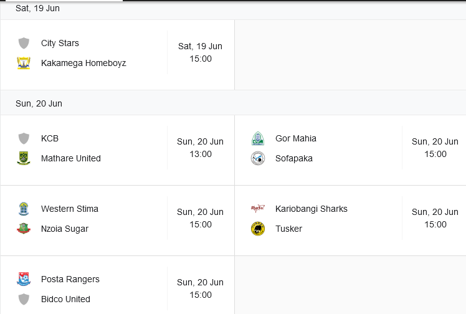Open KCB match kickoff time 13:00

pyautogui.click(x=201, y=154)
